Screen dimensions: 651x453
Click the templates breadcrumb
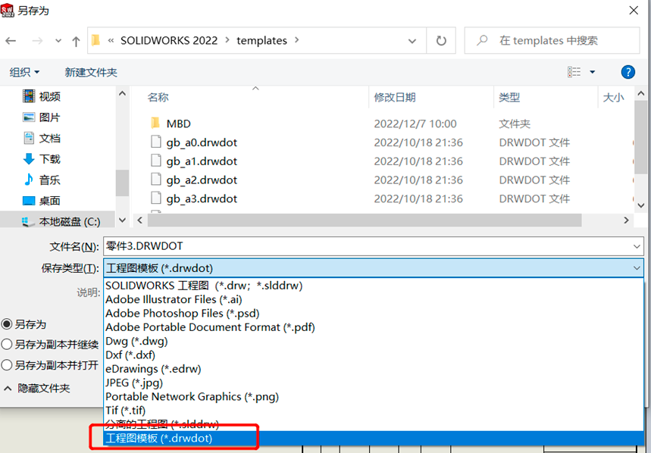point(261,40)
